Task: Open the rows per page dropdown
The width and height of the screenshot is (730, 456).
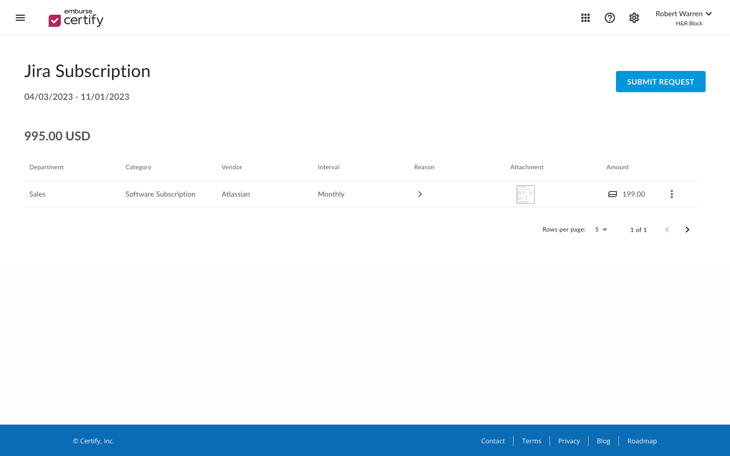Action: coord(601,230)
